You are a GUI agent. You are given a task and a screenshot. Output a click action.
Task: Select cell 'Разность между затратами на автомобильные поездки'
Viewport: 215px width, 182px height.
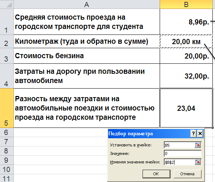tap(87, 108)
